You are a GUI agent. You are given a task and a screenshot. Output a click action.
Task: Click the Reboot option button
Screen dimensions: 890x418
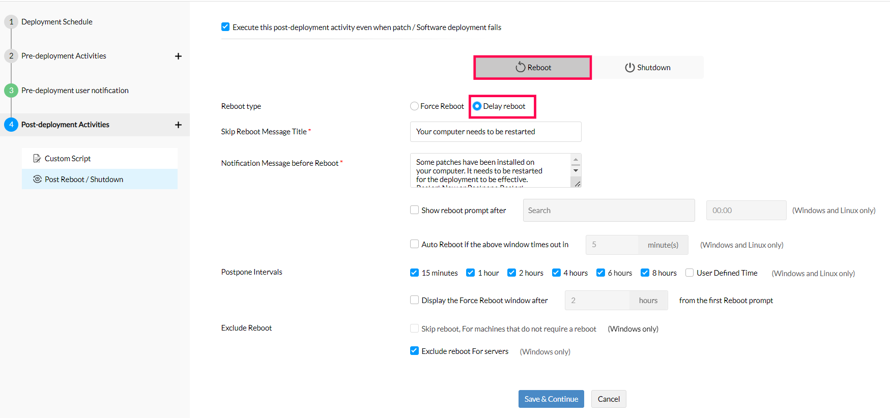532,68
